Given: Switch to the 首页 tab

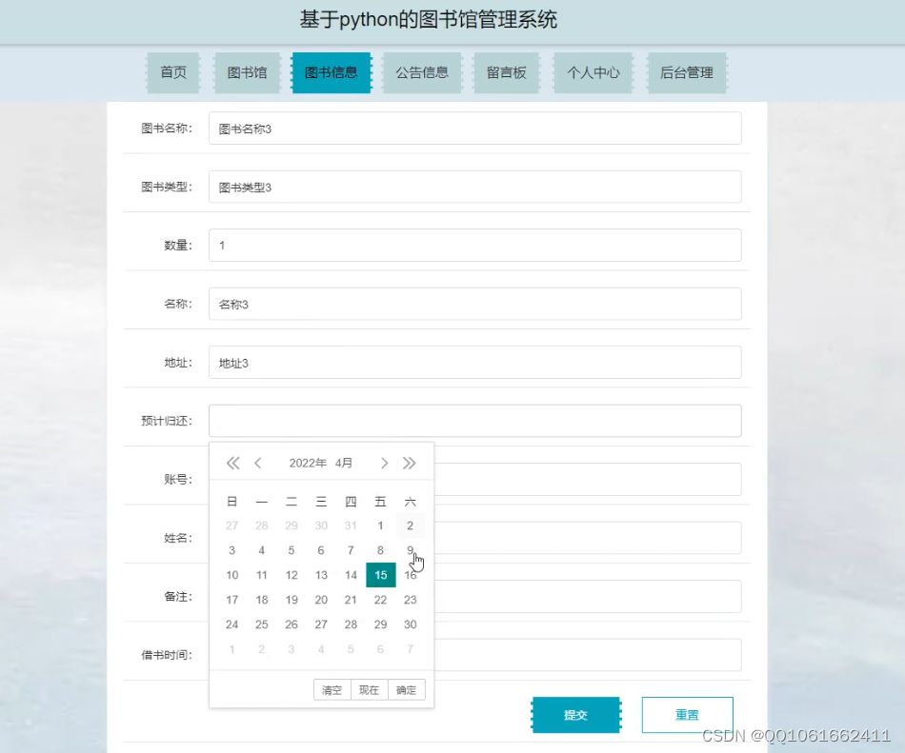Looking at the screenshot, I should pyautogui.click(x=172, y=72).
